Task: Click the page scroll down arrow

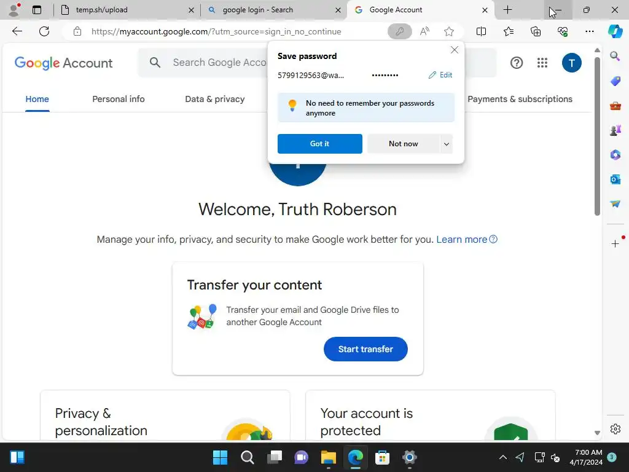Action: pos(597,433)
